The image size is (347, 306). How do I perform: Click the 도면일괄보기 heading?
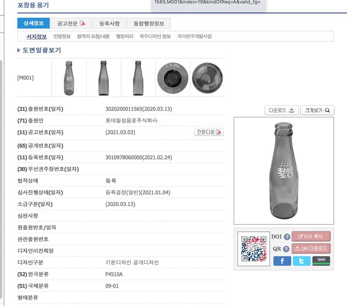(x=42, y=50)
